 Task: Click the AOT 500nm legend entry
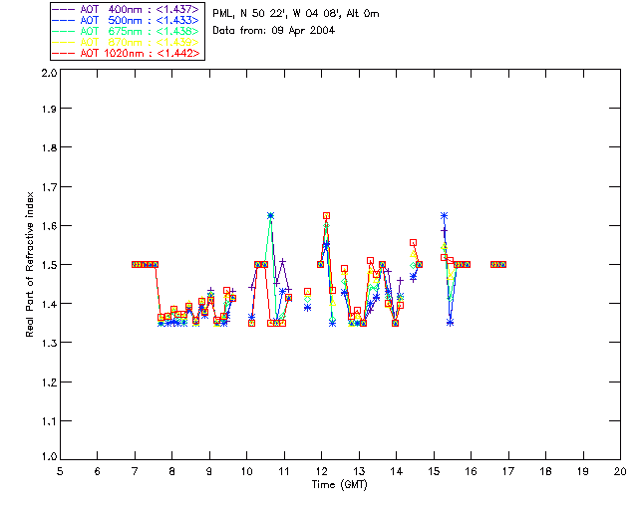click(126, 20)
